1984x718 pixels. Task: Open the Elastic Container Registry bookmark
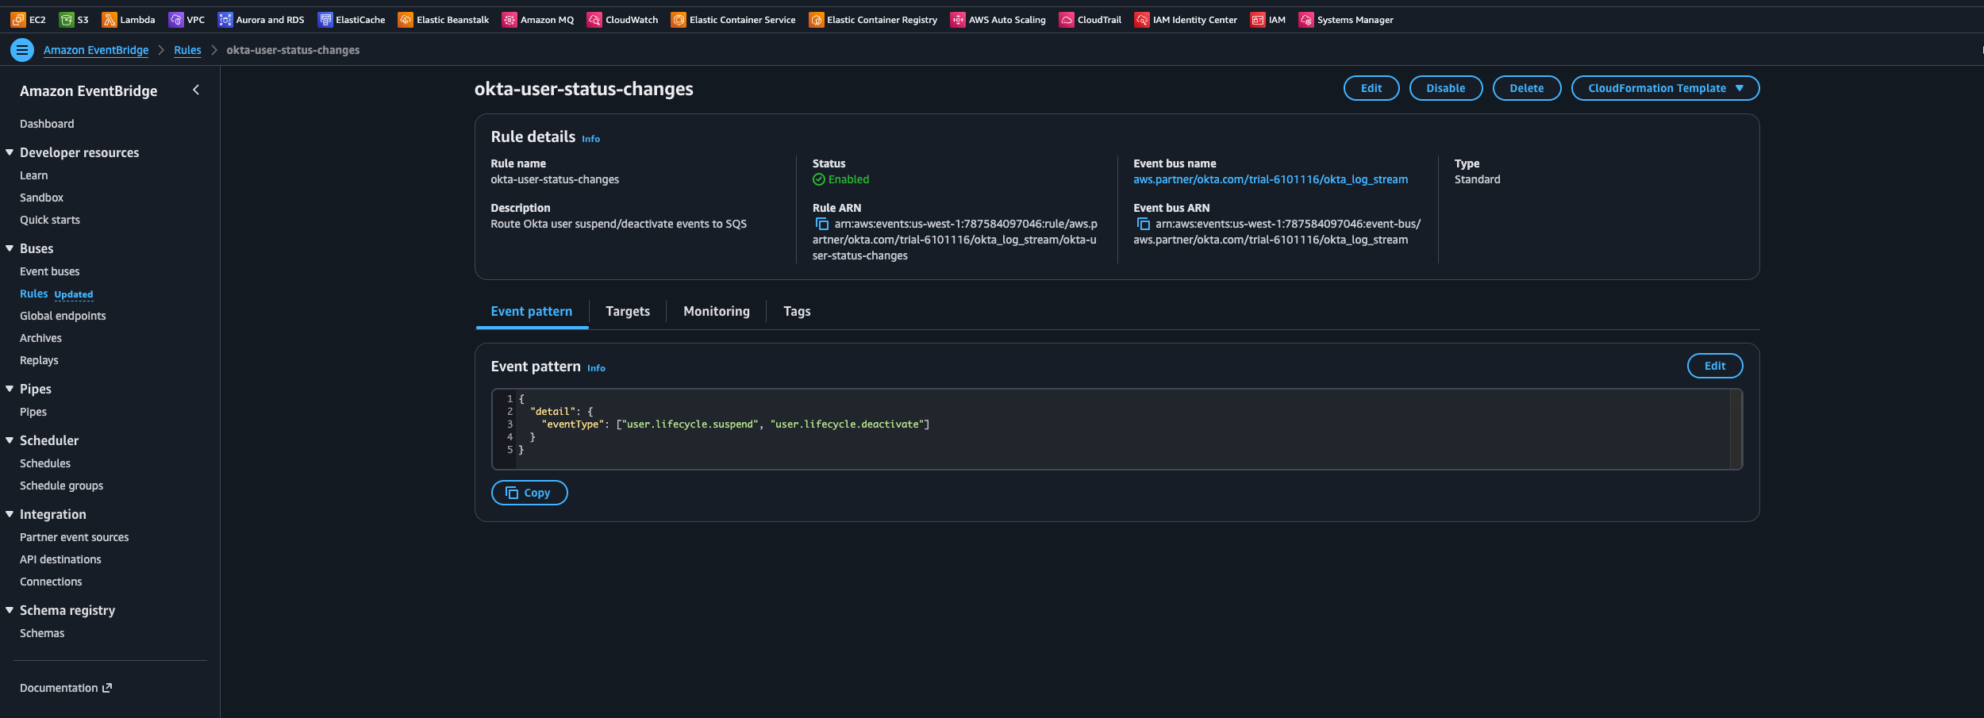coord(873,19)
